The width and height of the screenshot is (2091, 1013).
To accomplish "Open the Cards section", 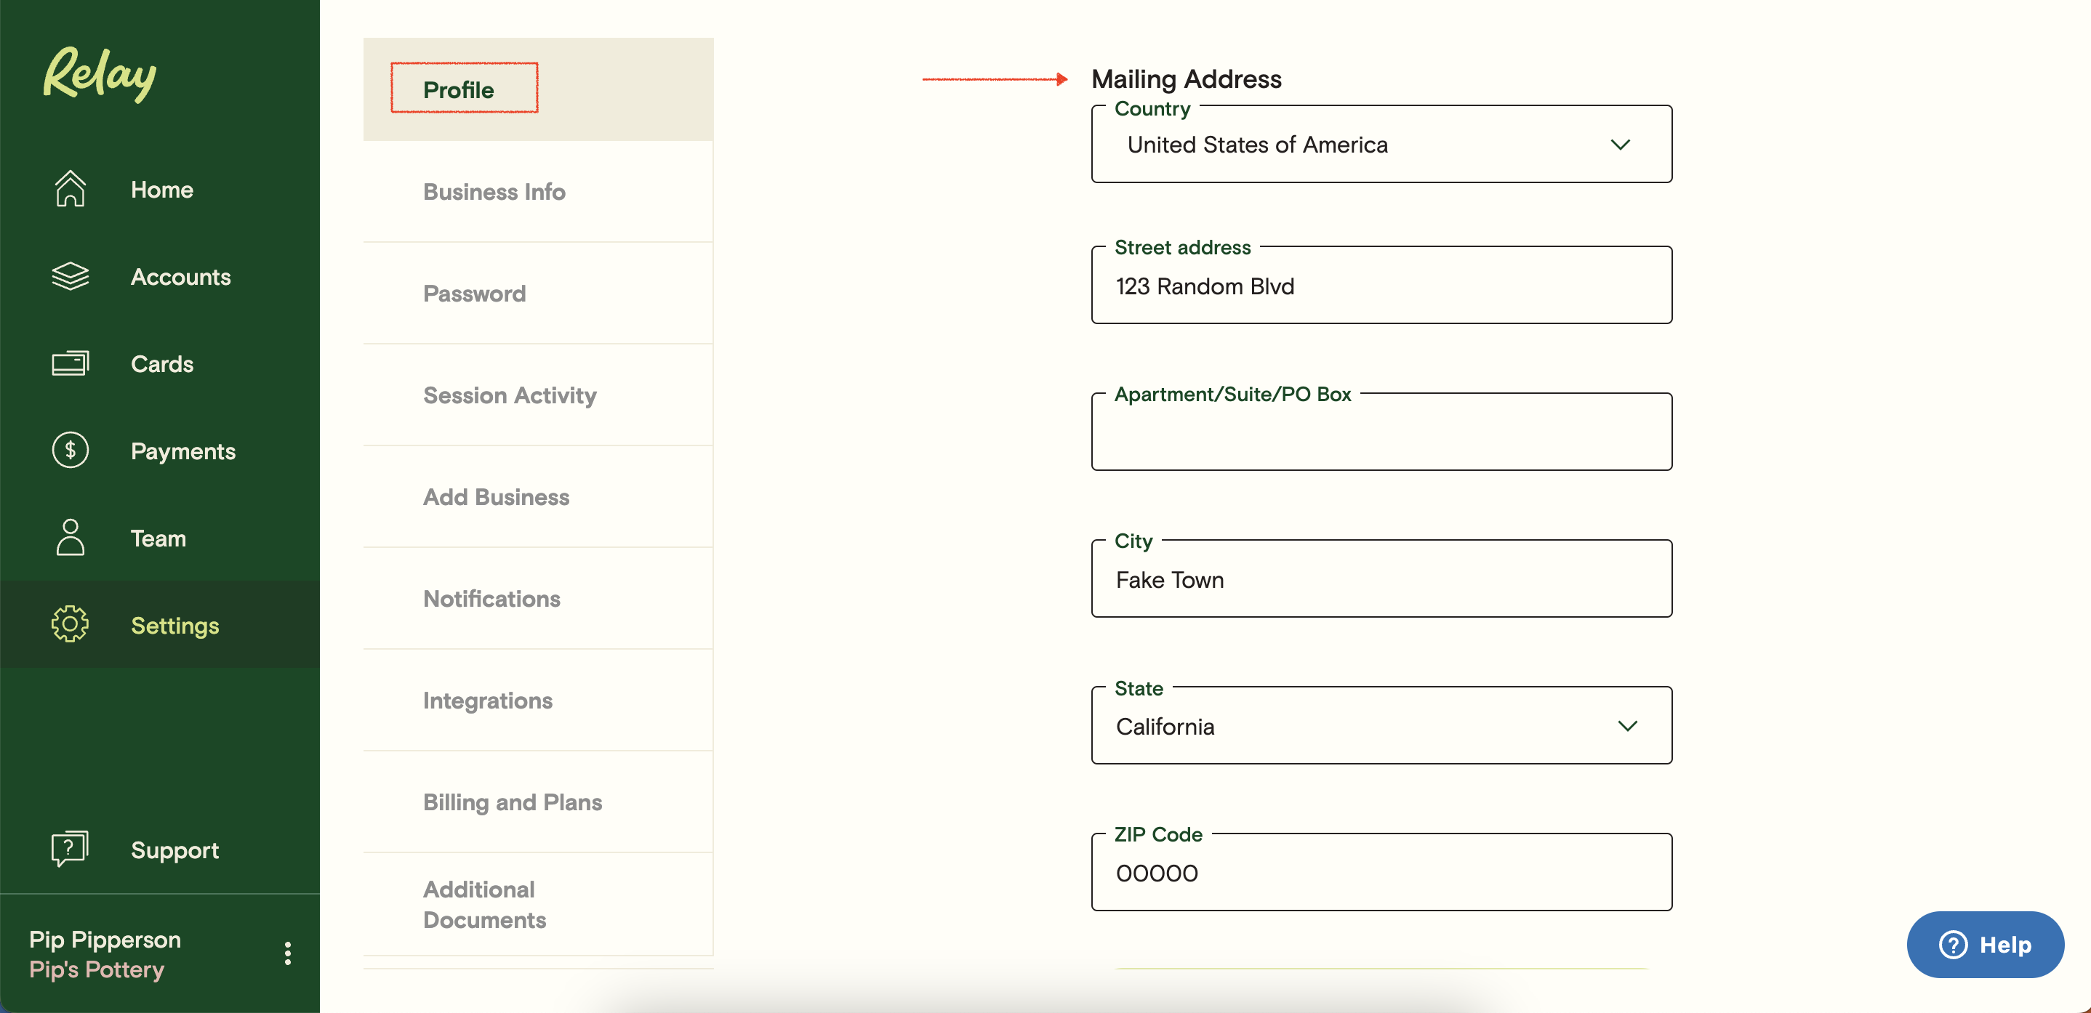I will pyautogui.click(x=160, y=363).
